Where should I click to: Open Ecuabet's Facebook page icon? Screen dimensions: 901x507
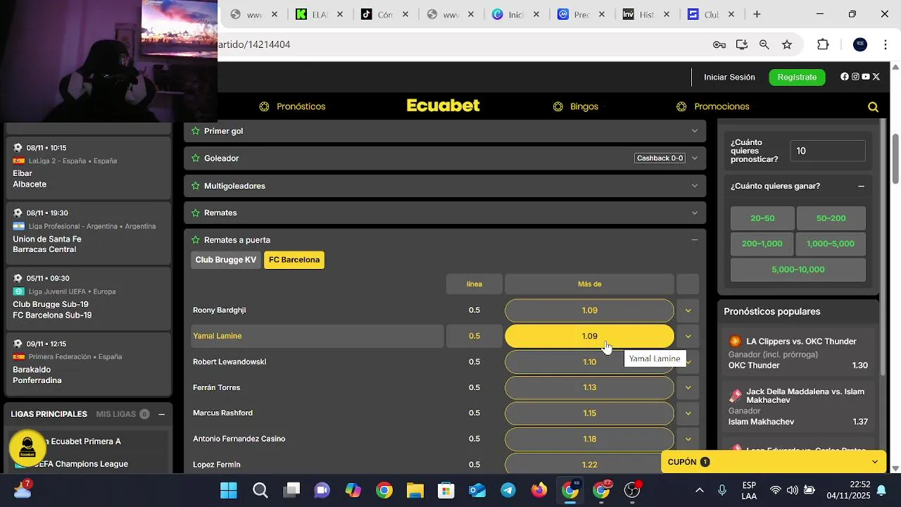[x=845, y=77]
